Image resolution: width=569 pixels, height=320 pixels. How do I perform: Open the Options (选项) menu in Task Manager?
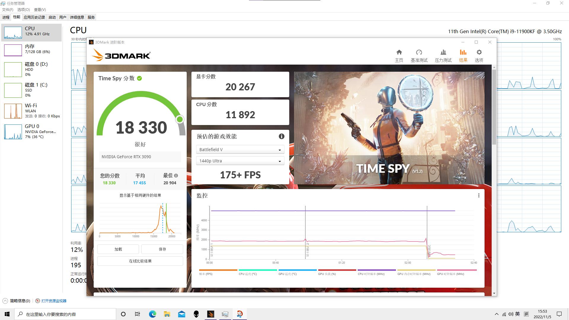tap(23, 10)
